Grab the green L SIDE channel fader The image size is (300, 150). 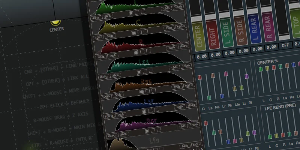(227, 32)
